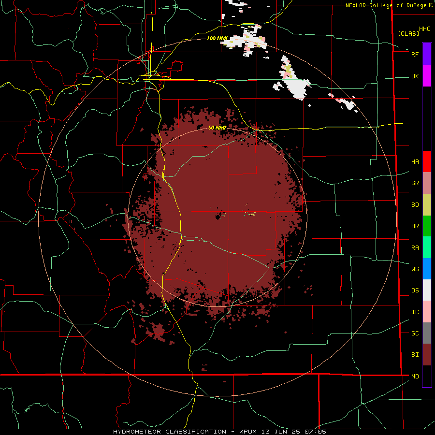Click the BD yellow legend swatch

(427, 205)
